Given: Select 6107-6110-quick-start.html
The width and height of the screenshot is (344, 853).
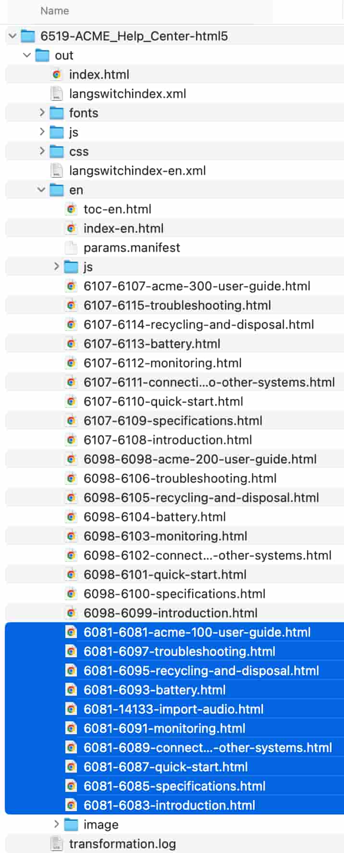Looking at the screenshot, I should tap(163, 401).
